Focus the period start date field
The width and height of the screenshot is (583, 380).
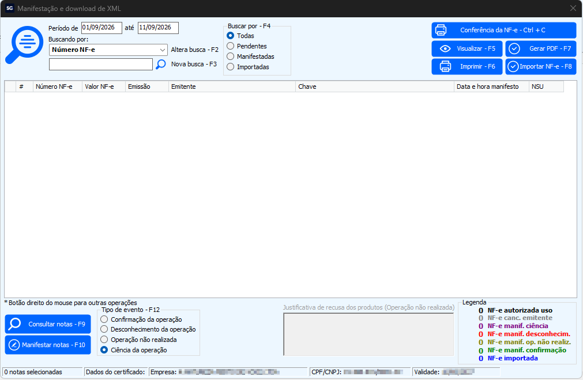pyautogui.click(x=101, y=28)
